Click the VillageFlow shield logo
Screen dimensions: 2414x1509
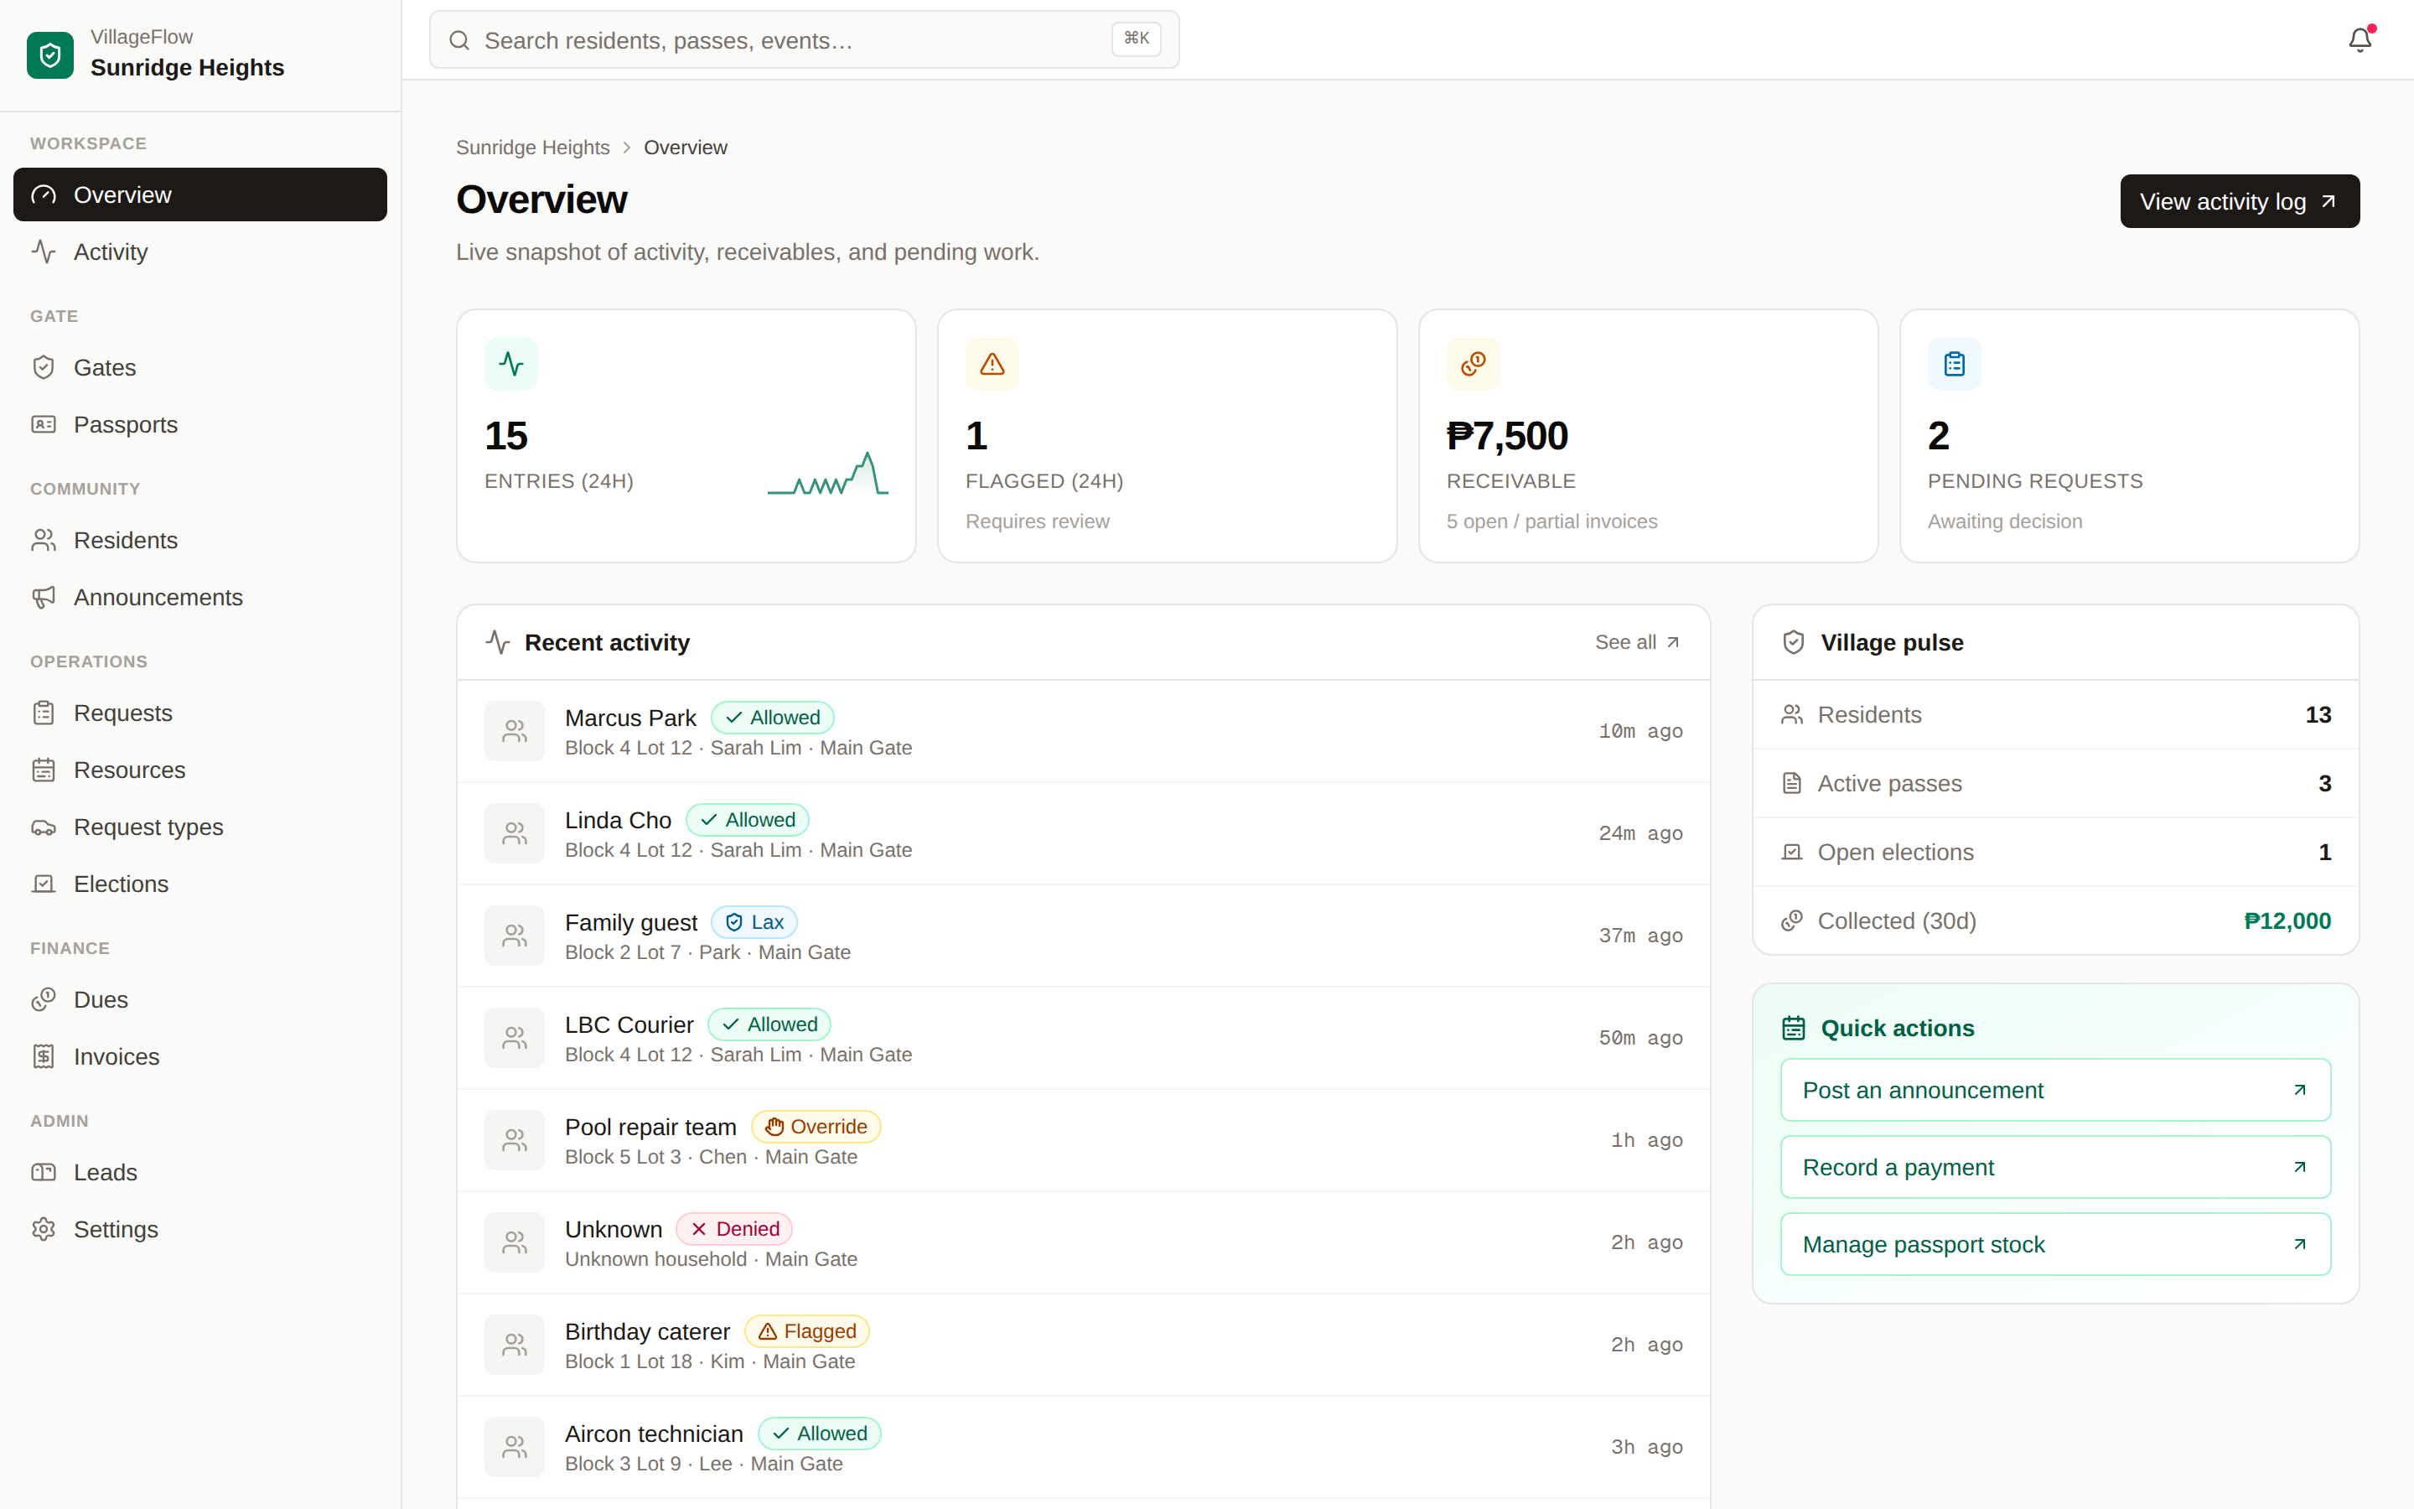[50, 54]
